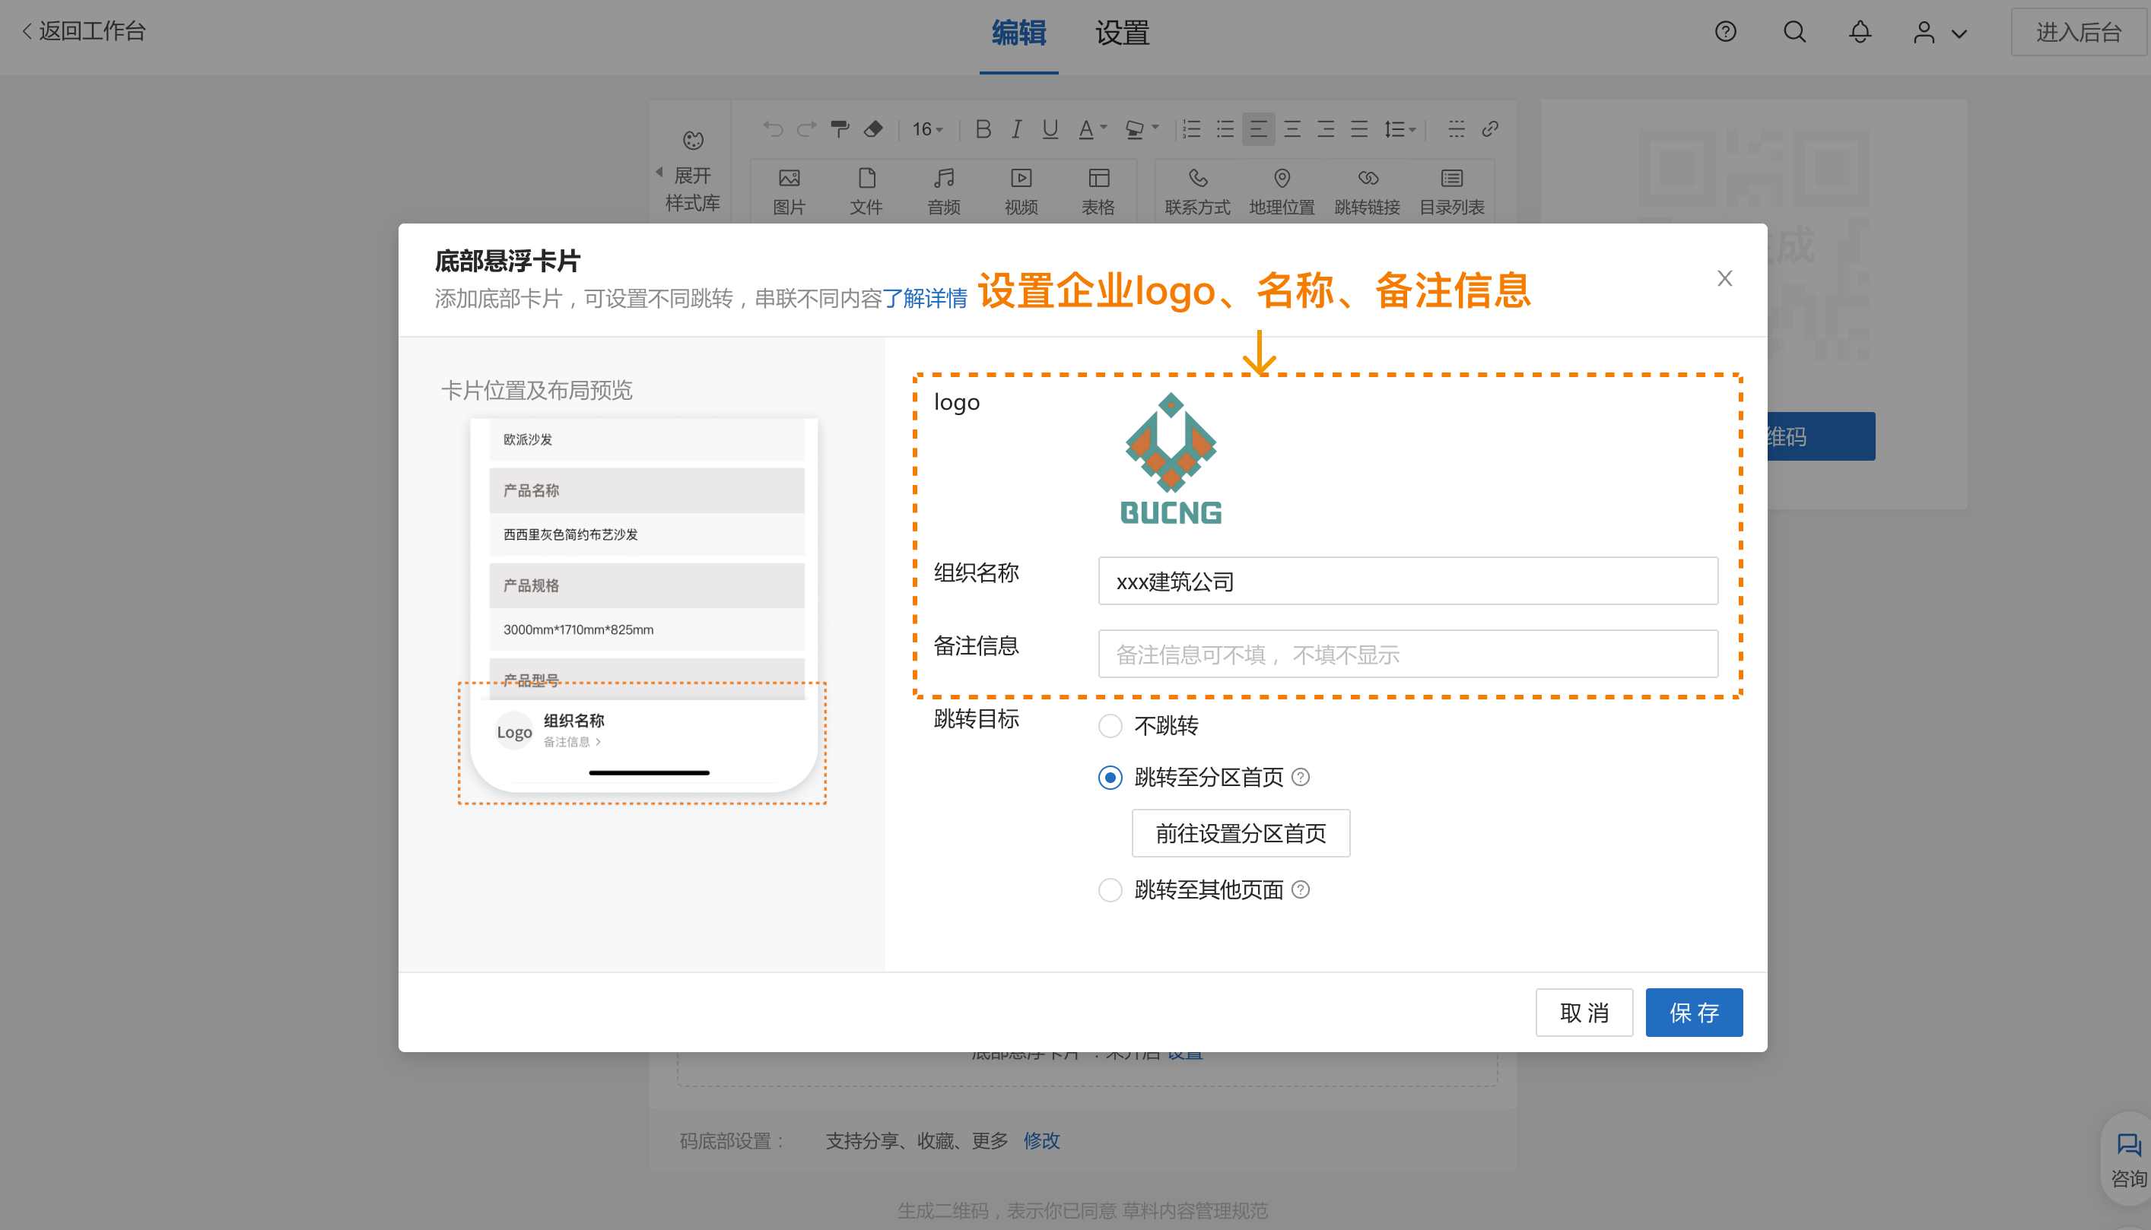Click help icon beside 跳转至其他页面
Screen dimensions: 2151x1230
coord(1301,889)
